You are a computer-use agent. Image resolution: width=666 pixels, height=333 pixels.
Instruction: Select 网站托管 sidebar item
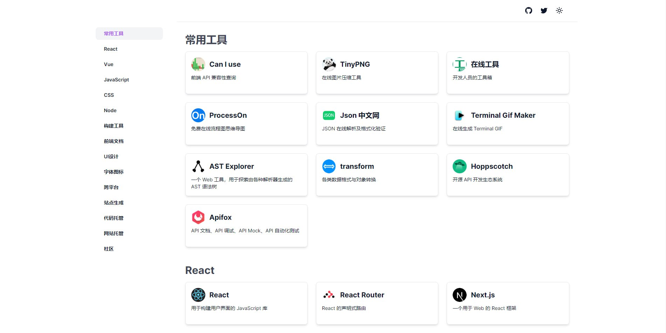tap(129, 233)
